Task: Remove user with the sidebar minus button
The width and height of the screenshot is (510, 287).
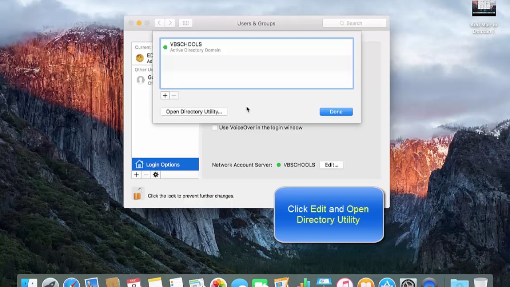Action: (x=146, y=175)
